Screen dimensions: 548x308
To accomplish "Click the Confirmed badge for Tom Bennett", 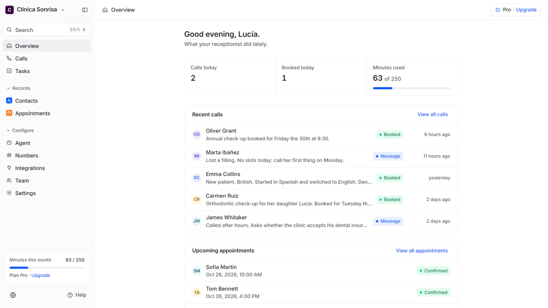I will 433,293.
